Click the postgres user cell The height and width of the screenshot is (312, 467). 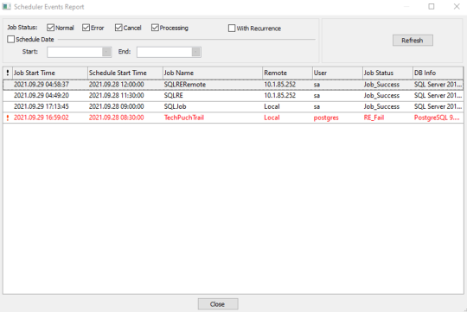(x=326, y=118)
